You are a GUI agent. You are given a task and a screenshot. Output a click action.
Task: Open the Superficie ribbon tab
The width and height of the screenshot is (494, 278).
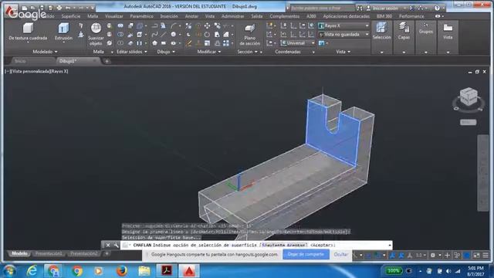pyautogui.click(x=71, y=16)
